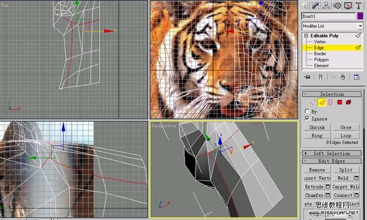Enable the By checkbox
Viewport: 367px width, 220px height.
307,111
